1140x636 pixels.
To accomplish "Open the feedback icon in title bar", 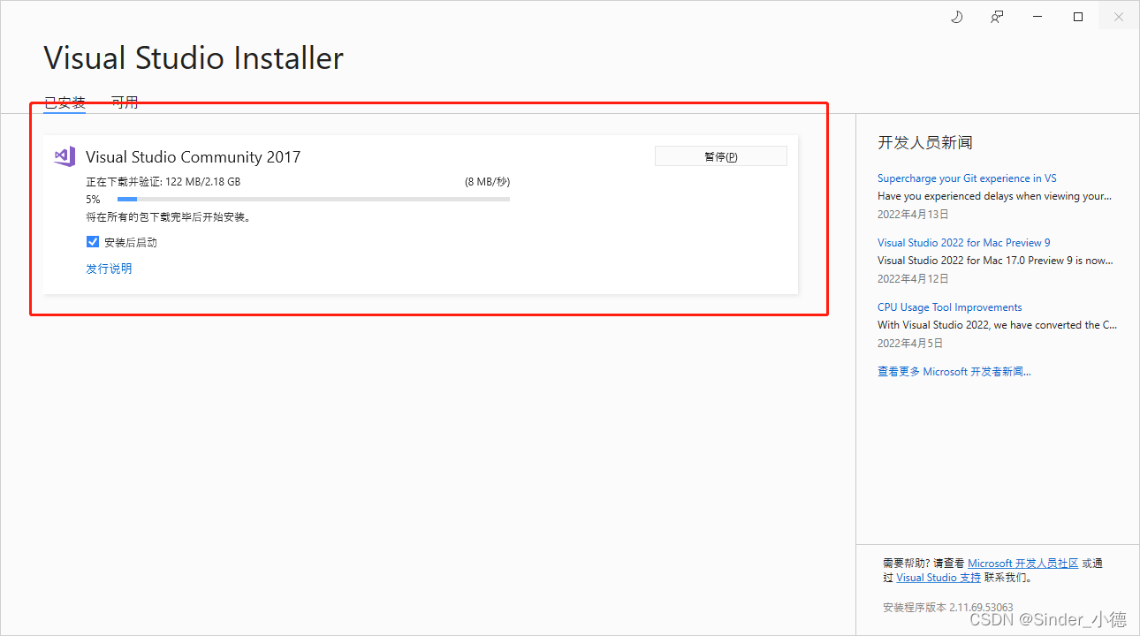I will [x=997, y=17].
